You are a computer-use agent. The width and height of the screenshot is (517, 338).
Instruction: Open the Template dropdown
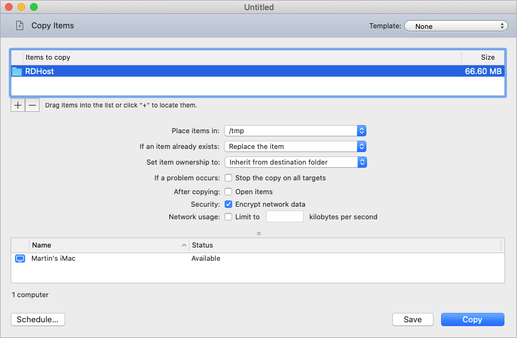pyautogui.click(x=456, y=26)
